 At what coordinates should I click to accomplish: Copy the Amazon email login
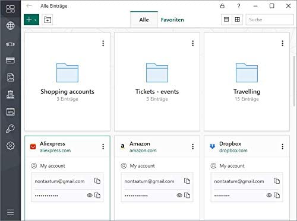tap(187, 181)
